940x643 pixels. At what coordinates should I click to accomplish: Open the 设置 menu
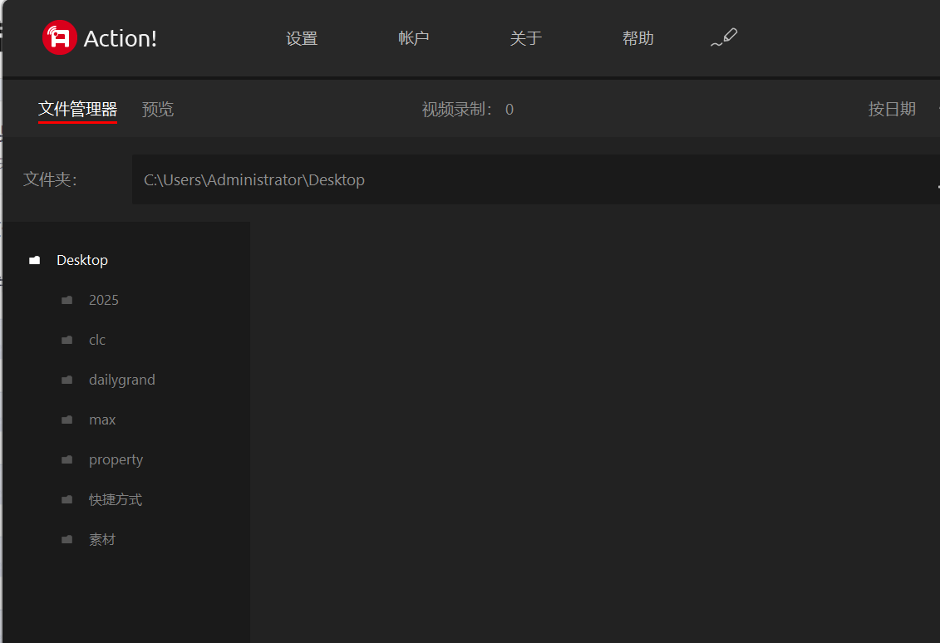click(301, 37)
